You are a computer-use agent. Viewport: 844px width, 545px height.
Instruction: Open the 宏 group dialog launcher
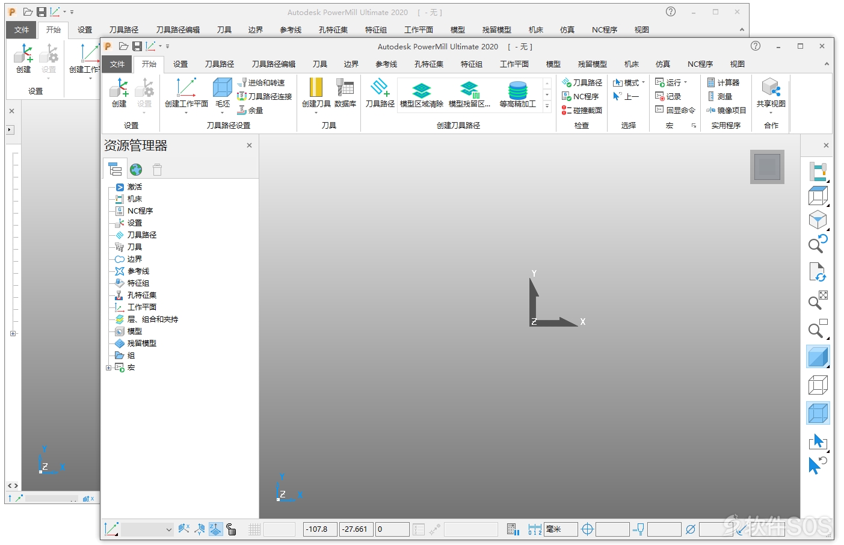coord(694,126)
